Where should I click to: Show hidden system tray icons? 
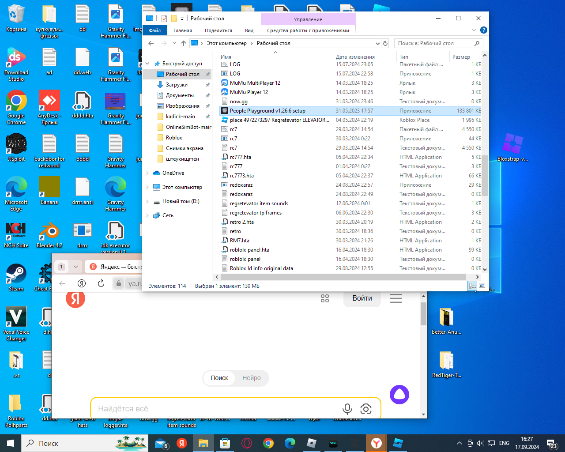[x=459, y=443]
